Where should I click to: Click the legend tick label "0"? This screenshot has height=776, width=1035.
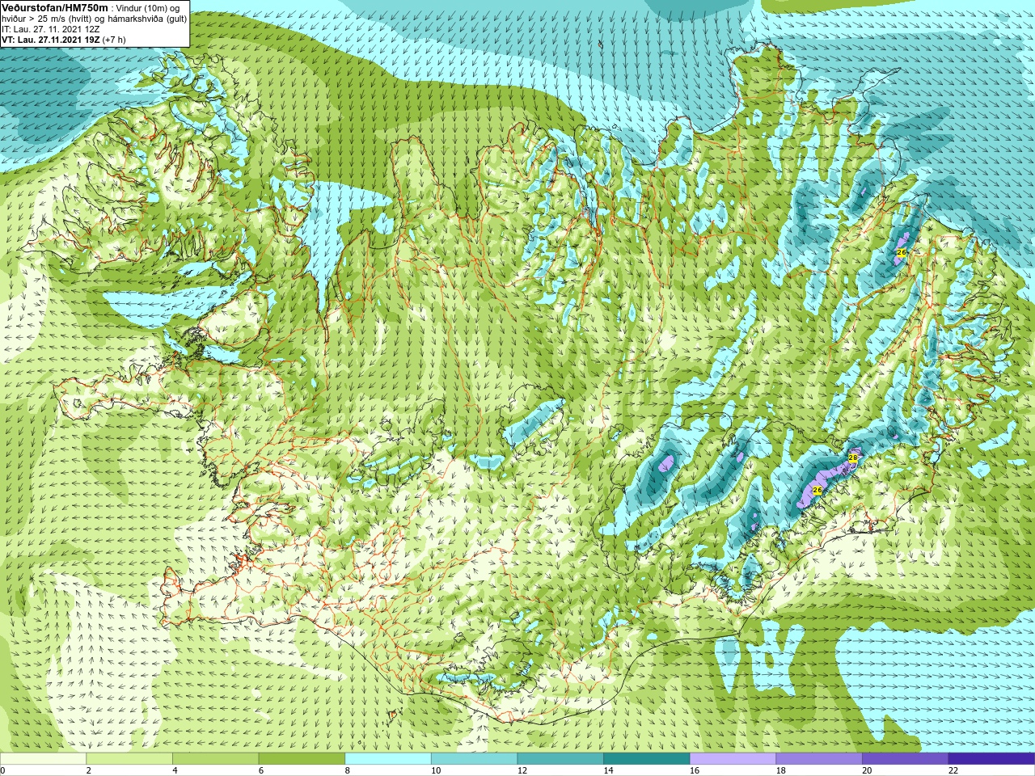(x=3, y=770)
